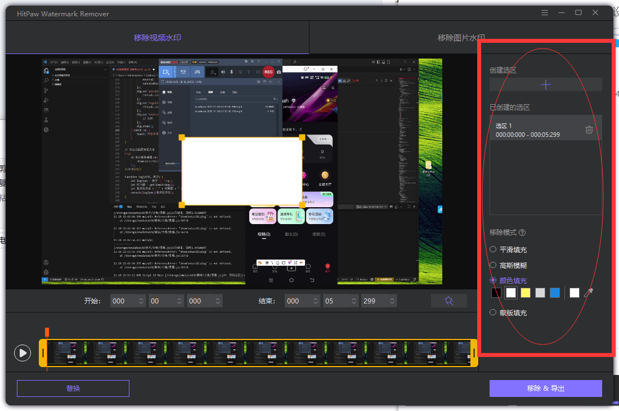The image size is (619, 411).
Task: Click the 移除 & 导出 button
Action: pos(545,388)
